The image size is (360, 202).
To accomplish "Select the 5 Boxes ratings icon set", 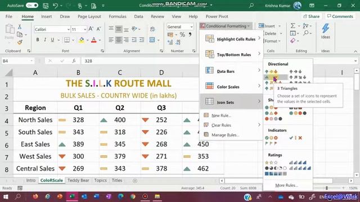I will (276, 174).
